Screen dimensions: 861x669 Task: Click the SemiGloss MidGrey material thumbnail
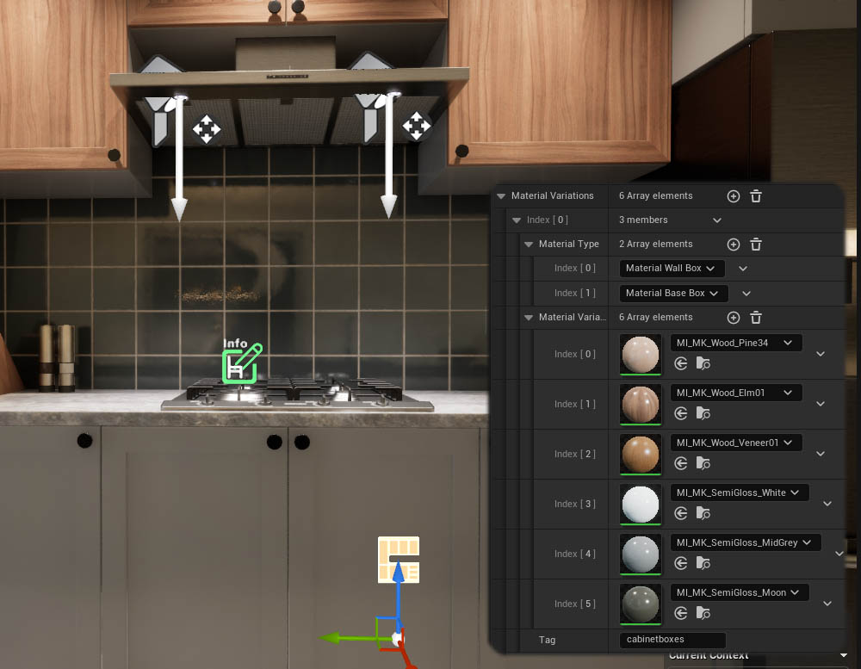[641, 554]
